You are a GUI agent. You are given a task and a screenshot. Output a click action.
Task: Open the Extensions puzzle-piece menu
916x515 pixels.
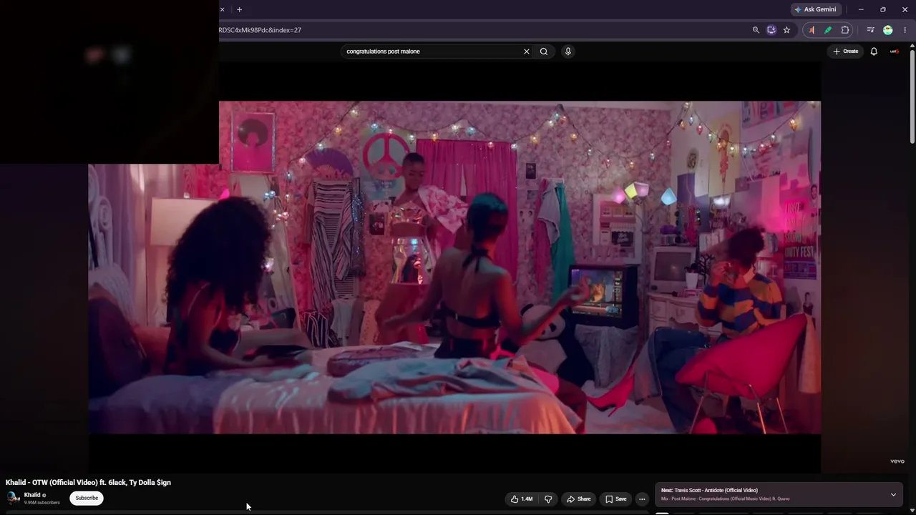845,30
